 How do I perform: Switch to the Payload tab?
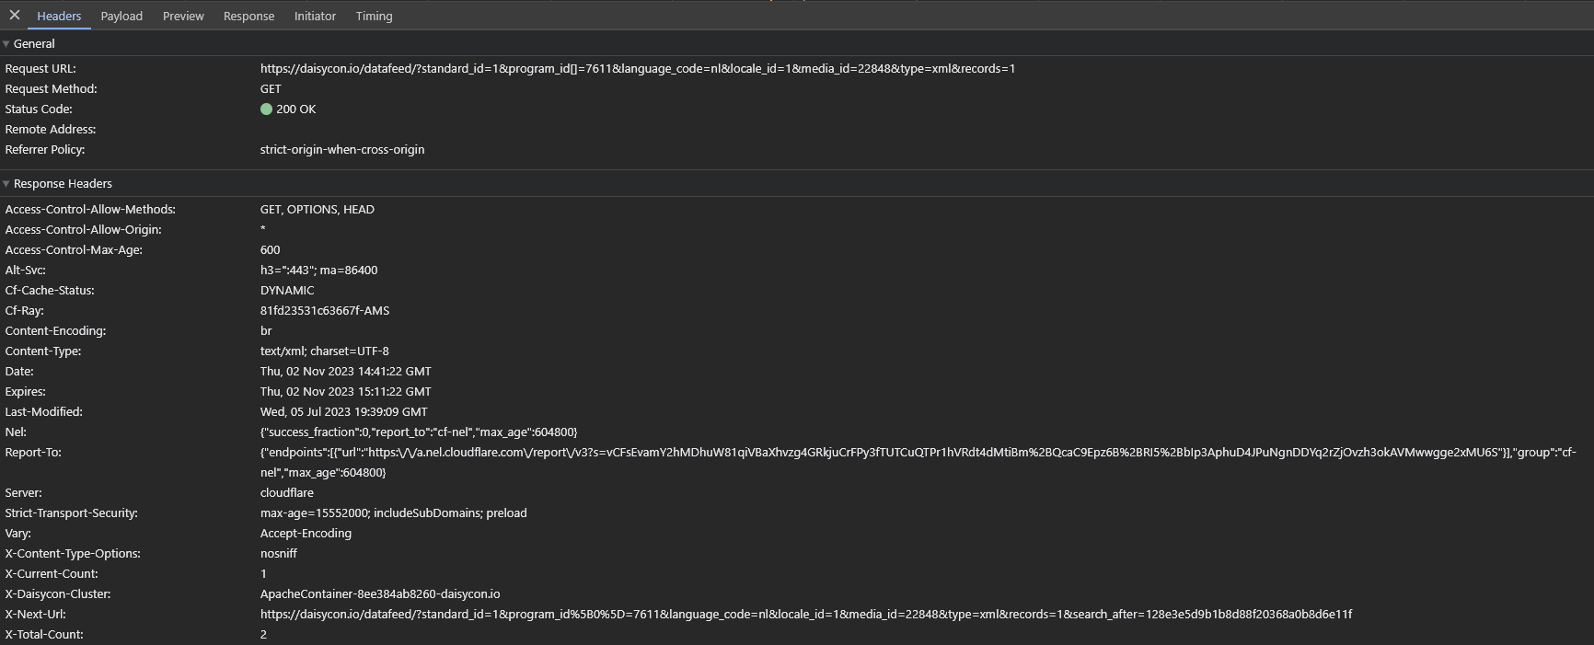click(x=121, y=17)
